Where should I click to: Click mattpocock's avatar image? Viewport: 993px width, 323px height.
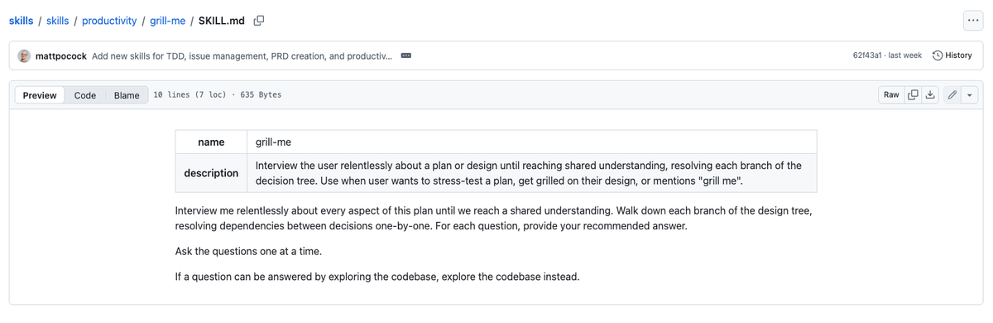25,55
